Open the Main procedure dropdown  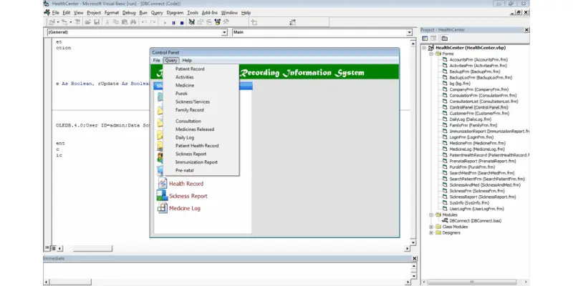click(x=409, y=32)
